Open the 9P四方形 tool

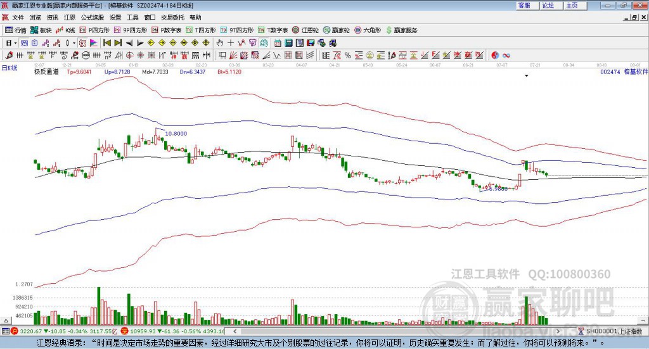[131, 30]
